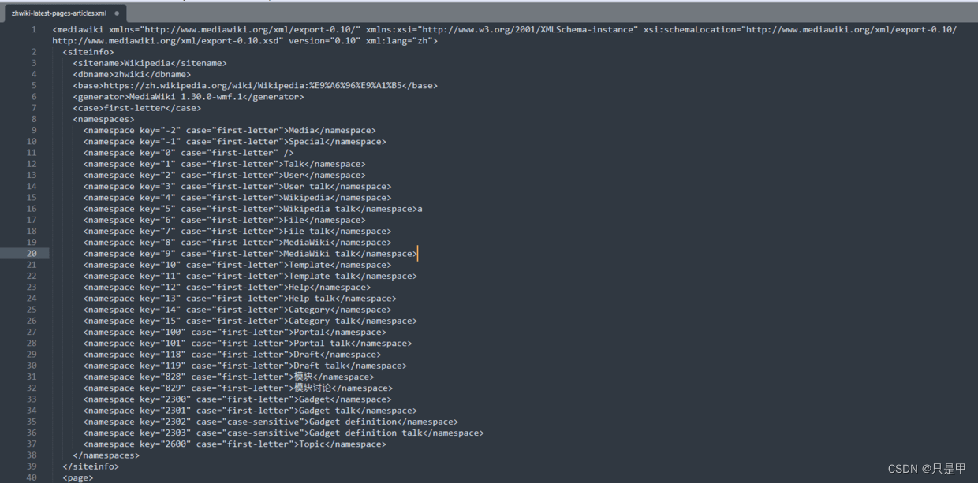978x483 pixels.
Task: Click the mediawiki xmlns root tag line
Action: [505, 35]
